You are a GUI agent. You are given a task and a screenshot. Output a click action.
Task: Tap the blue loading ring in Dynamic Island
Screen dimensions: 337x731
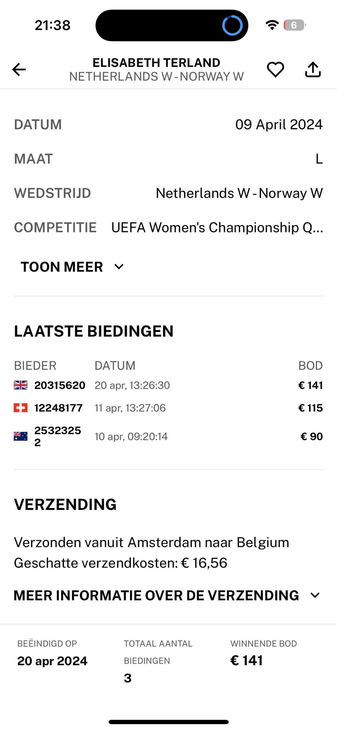pos(232,25)
